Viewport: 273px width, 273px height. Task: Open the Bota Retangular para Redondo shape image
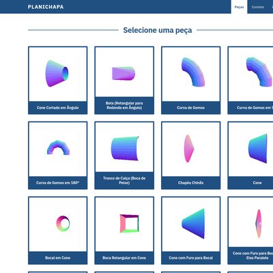[x=124, y=72]
